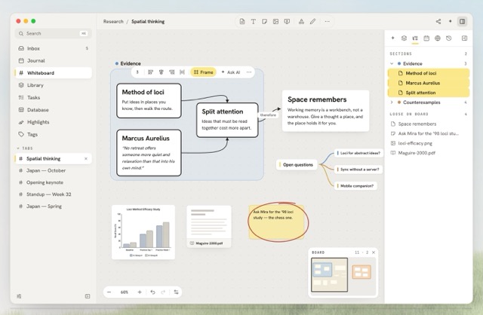The width and height of the screenshot is (483, 315).
Task: Select Maguire-2000.pdf in loose items list
Action: tap(429, 153)
